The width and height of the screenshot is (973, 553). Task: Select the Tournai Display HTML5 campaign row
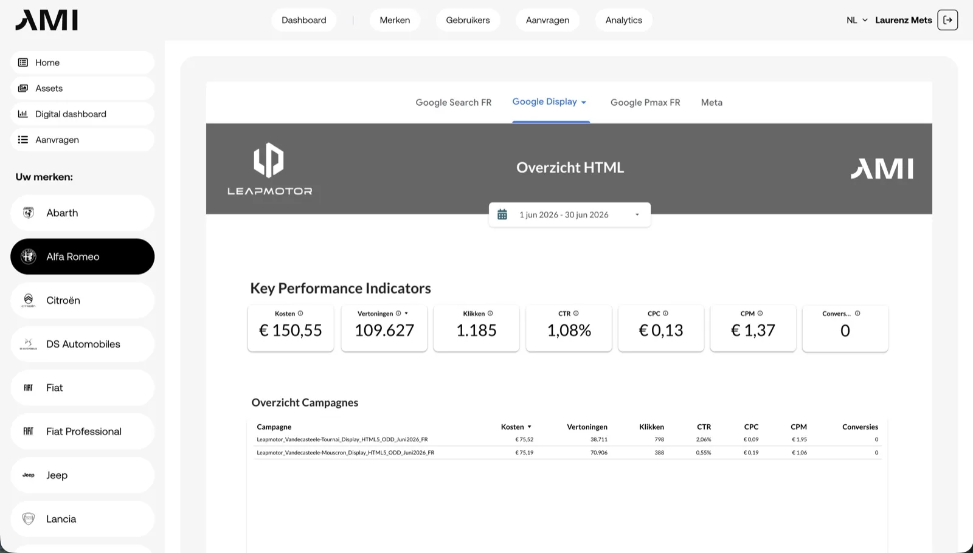tap(567, 439)
